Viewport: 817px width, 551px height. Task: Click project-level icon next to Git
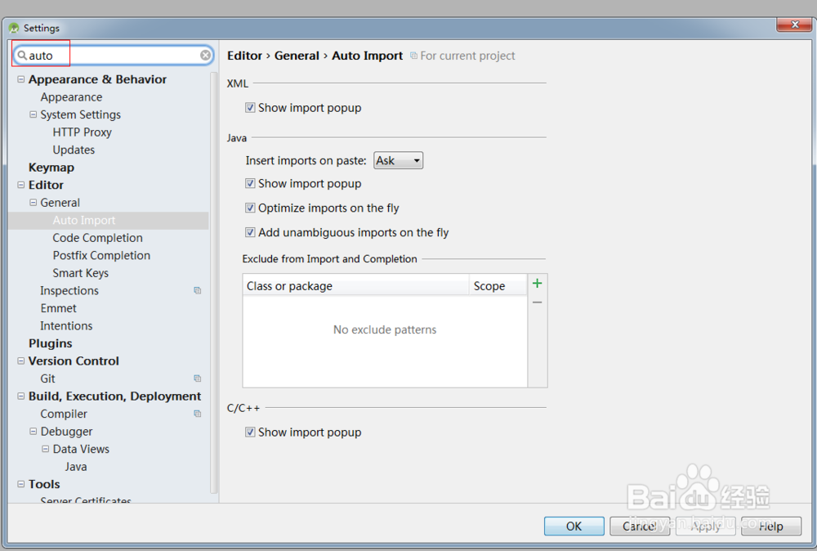click(x=198, y=379)
